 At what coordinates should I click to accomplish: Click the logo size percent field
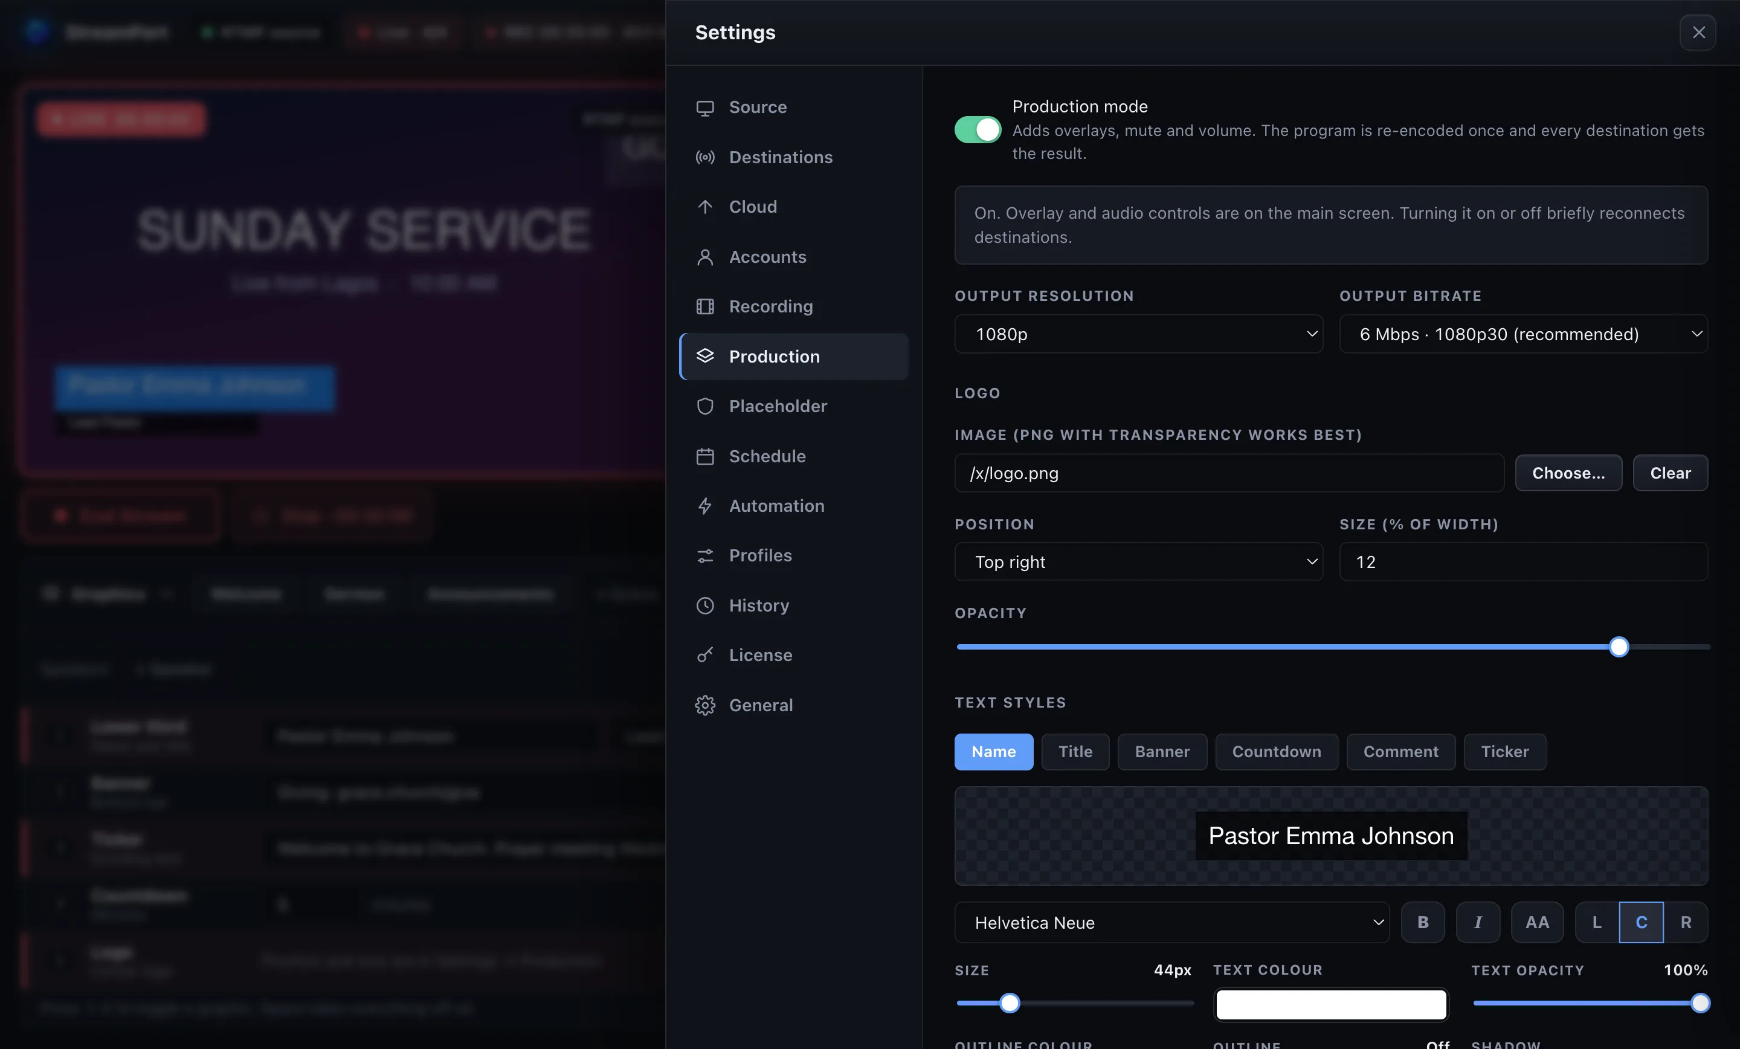pos(1523,563)
